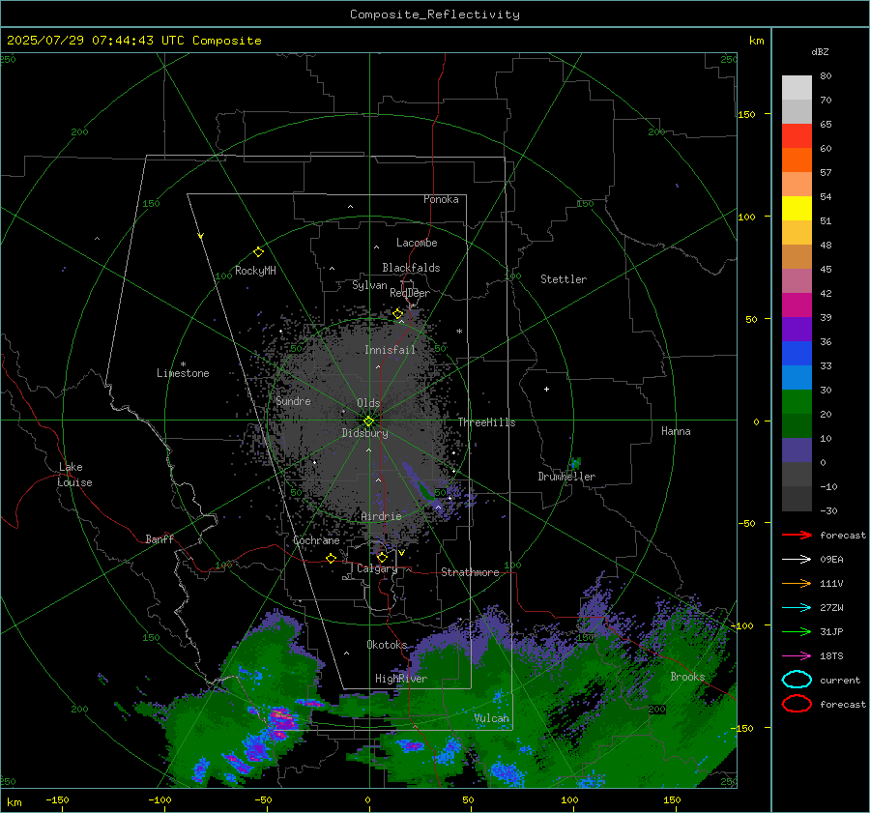Click the dBZ label above color scale
Viewport: 870px width, 813px height.
pyautogui.click(x=820, y=51)
